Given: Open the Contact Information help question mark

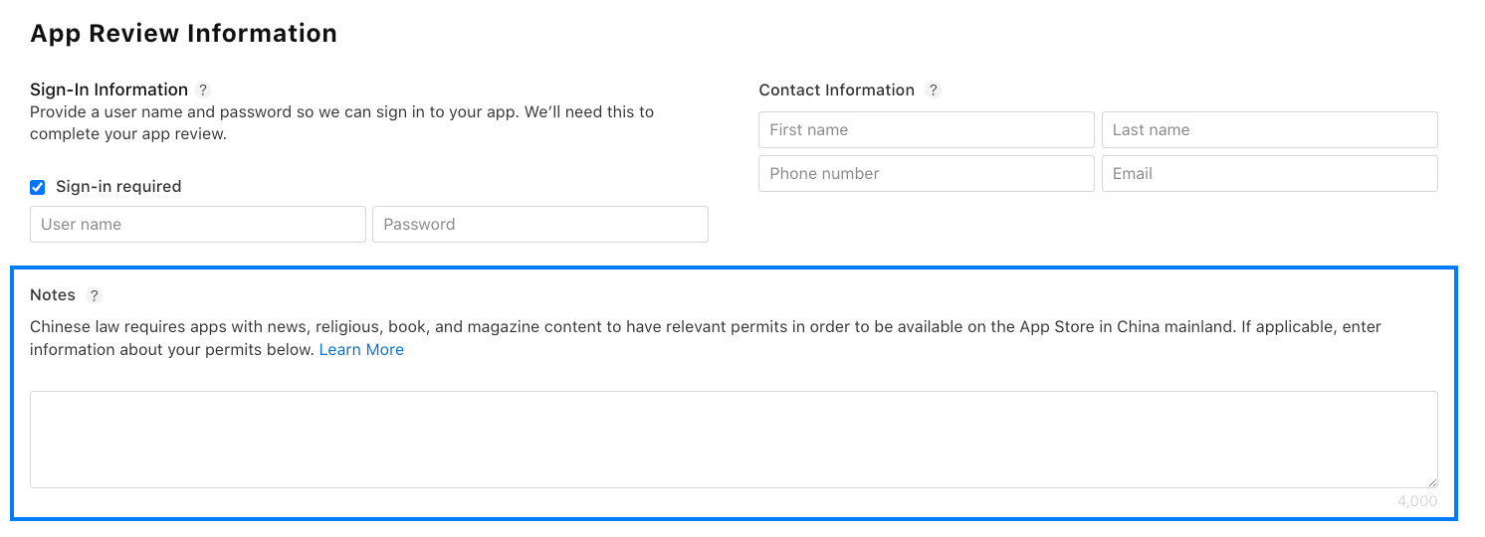Looking at the screenshot, I should 933,90.
